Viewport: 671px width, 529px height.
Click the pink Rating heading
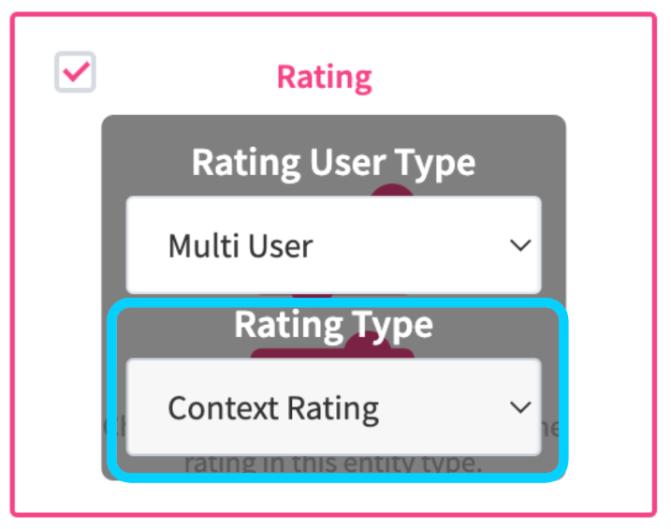pyautogui.click(x=324, y=77)
